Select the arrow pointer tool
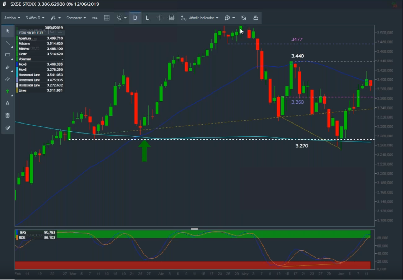Viewport: 403px width, 280px height. click(8, 31)
